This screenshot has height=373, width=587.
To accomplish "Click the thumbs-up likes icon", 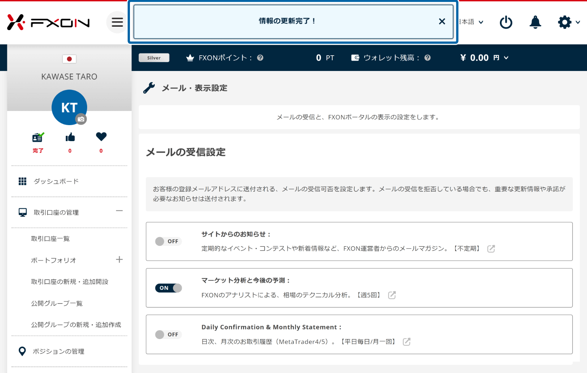I will click(x=70, y=137).
